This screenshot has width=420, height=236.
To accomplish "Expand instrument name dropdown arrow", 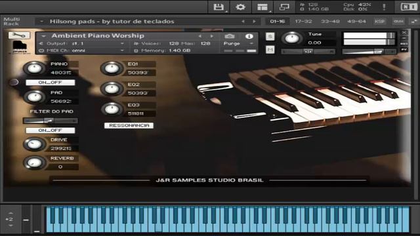I will (44, 36).
